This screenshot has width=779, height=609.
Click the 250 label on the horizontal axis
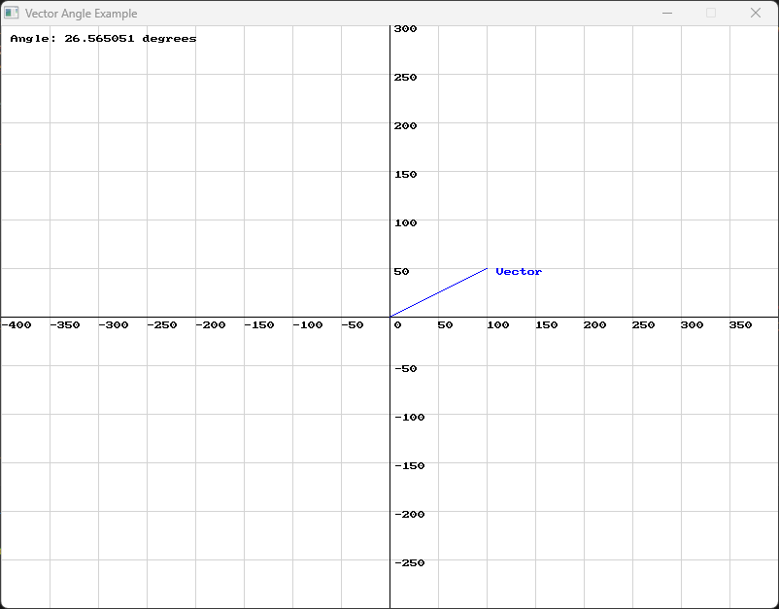coord(643,325)
